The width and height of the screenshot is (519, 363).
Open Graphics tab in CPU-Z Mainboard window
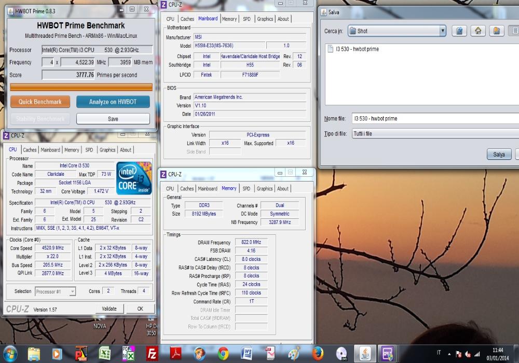(x=265, y=19)
